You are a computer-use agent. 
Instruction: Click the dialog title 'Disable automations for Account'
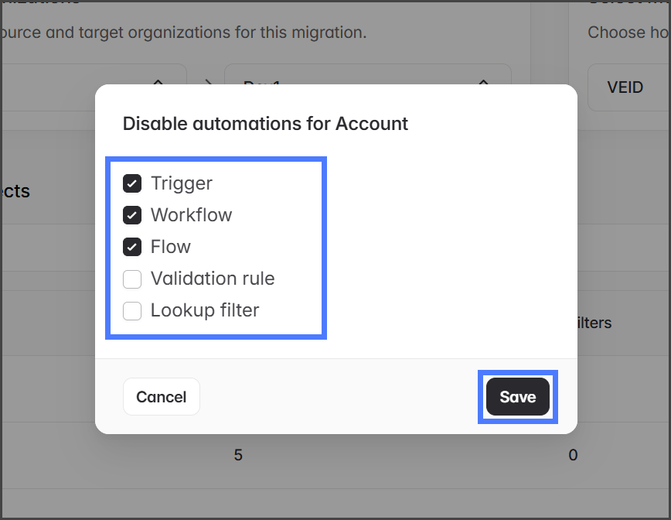point(265,124)
